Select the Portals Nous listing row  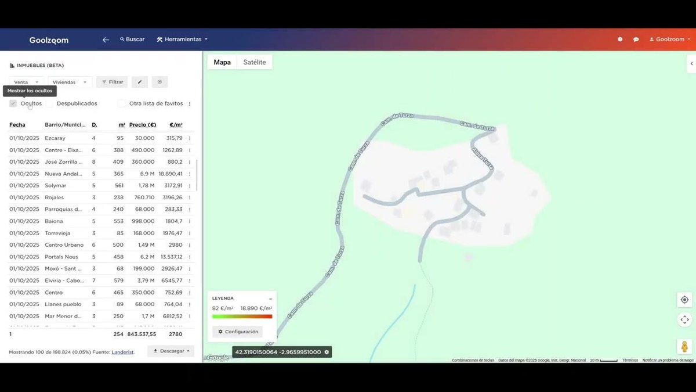[x=101, y=257]
